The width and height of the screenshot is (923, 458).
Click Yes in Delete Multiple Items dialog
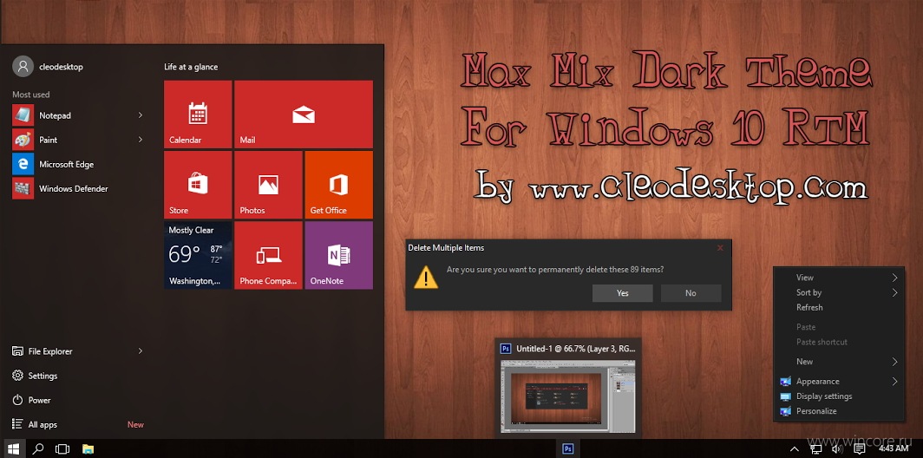(622, 293)
